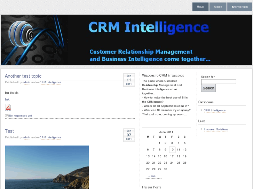Open Innoveer Solutions under Links

(x=216, y=129)
